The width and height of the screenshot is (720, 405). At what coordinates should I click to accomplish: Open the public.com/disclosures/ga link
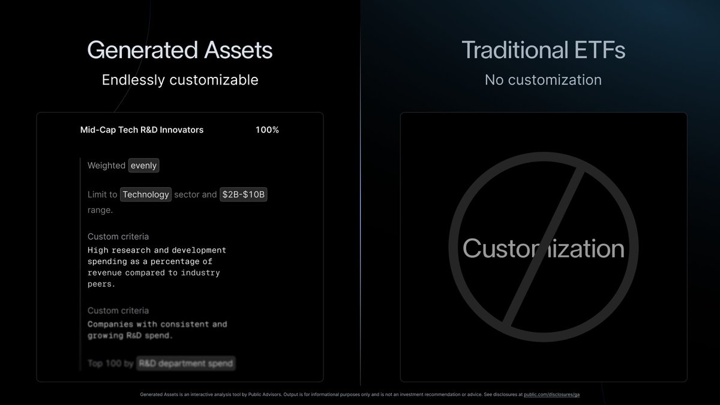552,394
